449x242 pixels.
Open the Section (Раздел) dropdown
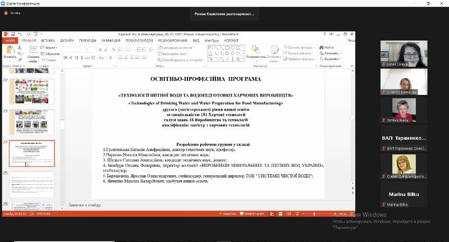click(49, 60)
